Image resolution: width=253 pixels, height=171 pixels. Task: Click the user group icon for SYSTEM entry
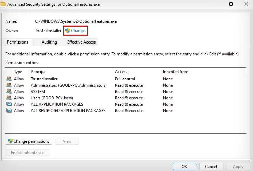coord(9,92)
